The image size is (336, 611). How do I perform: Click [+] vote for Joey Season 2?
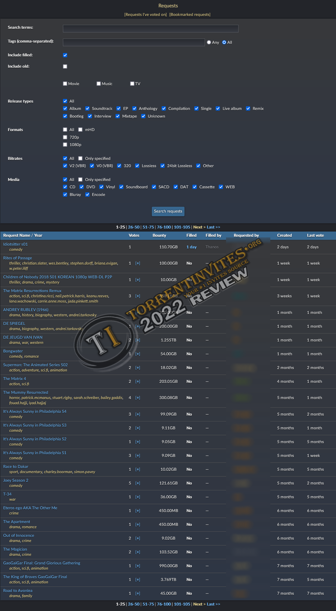click(x=138, y=483)
